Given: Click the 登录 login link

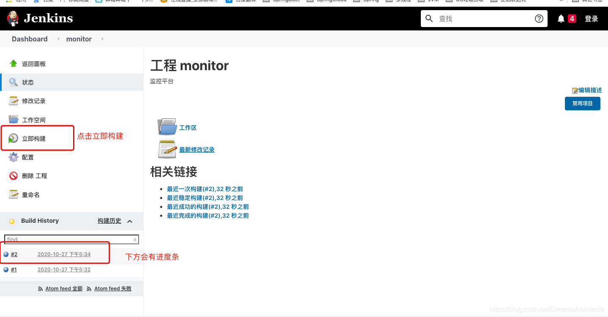Looking at the screenshot, I should [x=592, y=19].
